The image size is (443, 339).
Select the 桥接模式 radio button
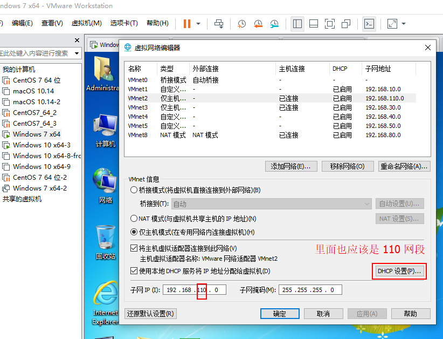pyautogui.click(x=134, y=190)
